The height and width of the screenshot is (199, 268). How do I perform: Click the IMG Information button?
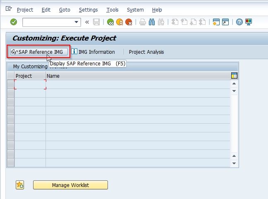pos(93,52)
